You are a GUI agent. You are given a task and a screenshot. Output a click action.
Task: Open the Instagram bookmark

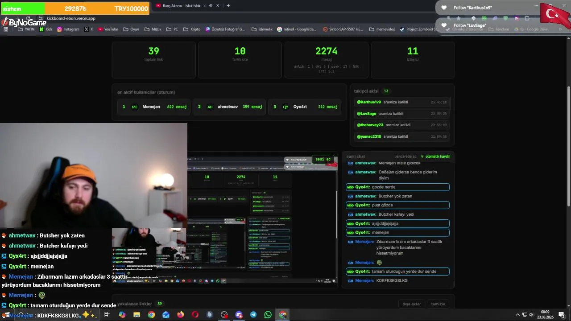point(68,29)
